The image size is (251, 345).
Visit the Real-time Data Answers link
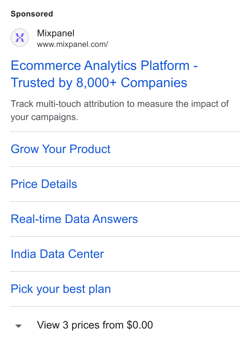[x=74, y=219]
